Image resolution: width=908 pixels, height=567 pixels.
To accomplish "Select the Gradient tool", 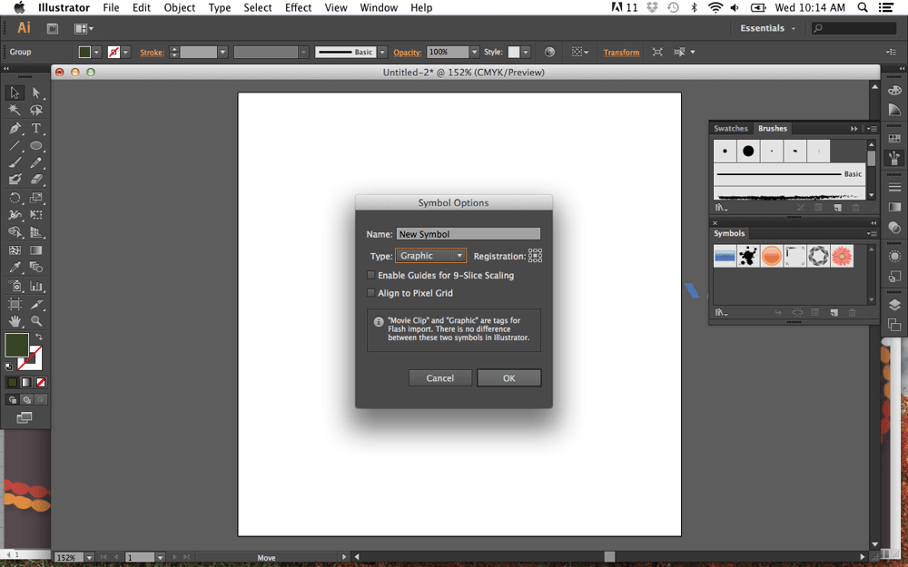I will [36, 250].
